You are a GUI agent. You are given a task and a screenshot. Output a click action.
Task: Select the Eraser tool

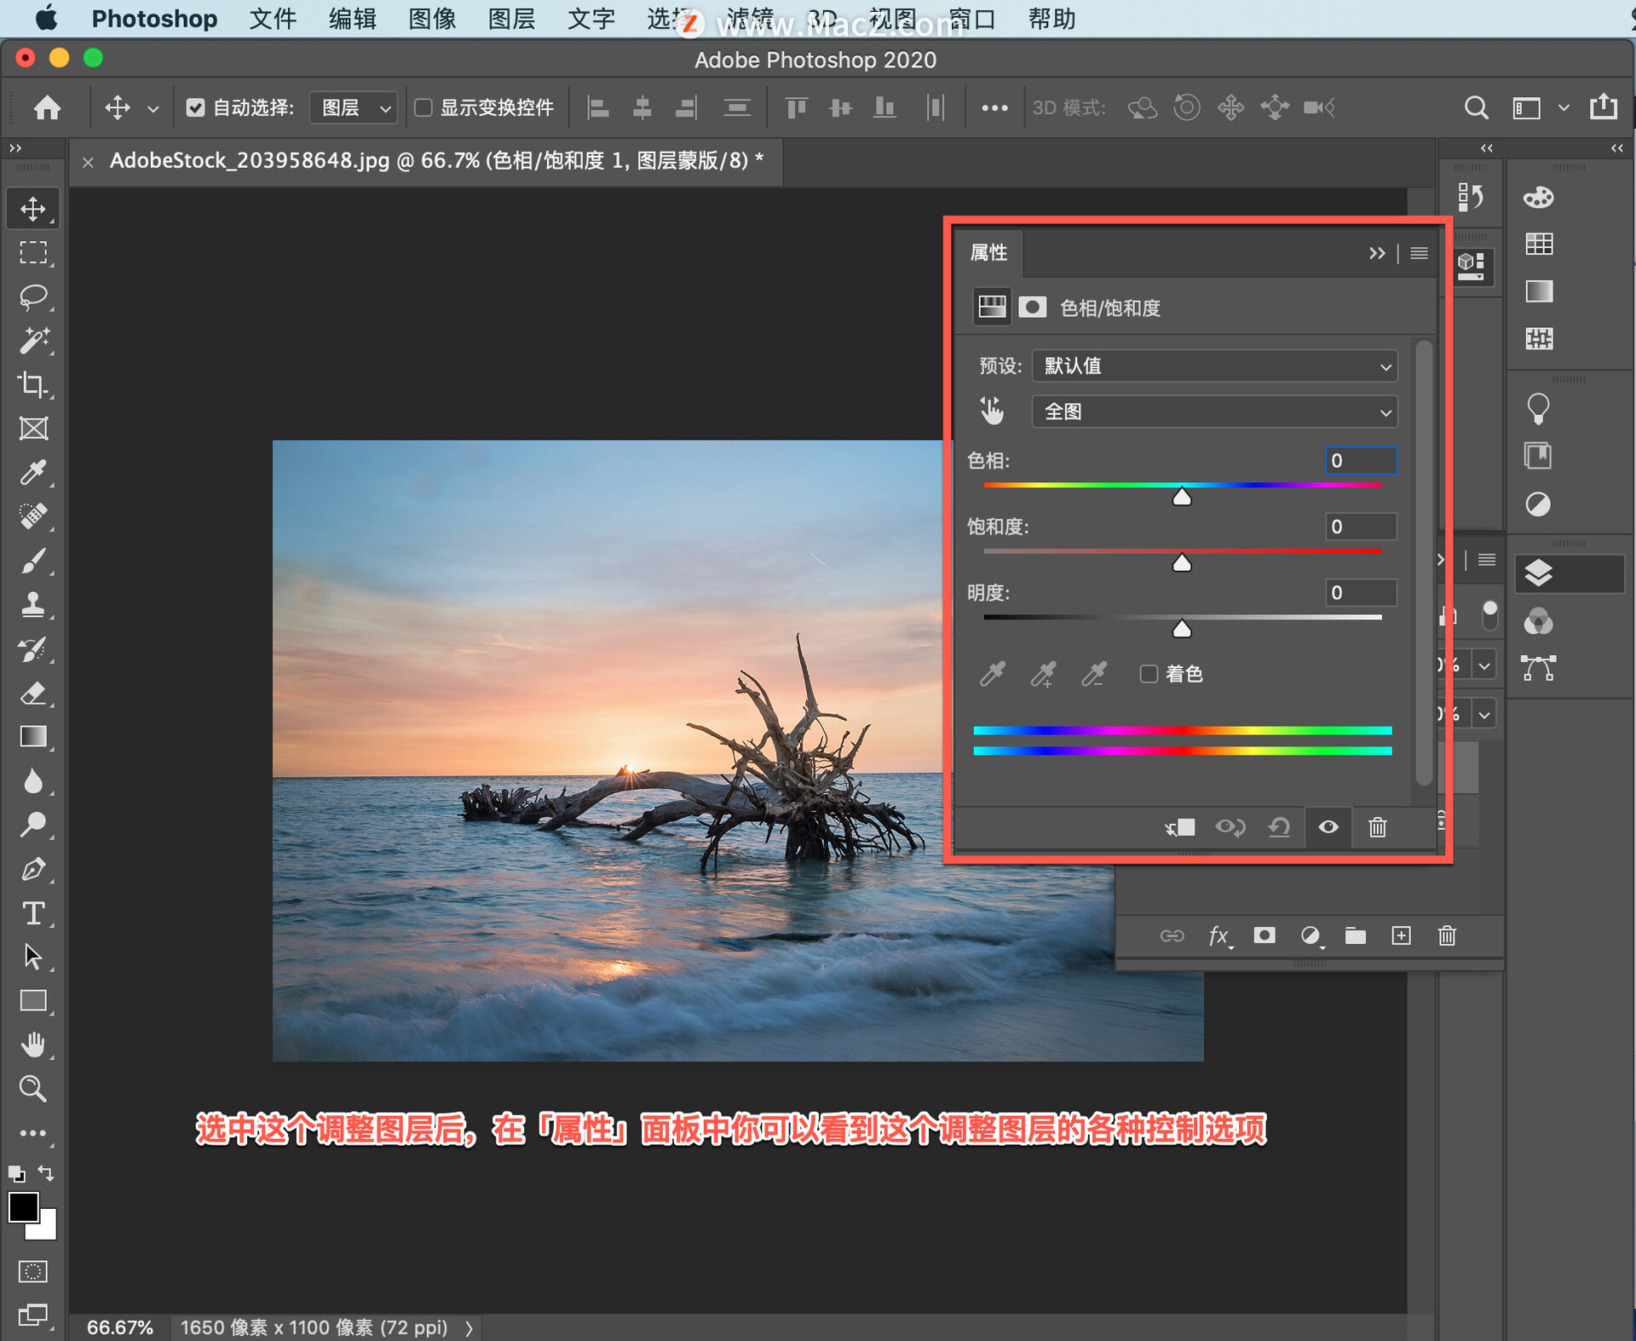pos(33,694)
